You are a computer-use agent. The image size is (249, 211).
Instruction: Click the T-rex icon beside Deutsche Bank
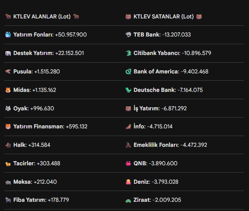[129, 90]
